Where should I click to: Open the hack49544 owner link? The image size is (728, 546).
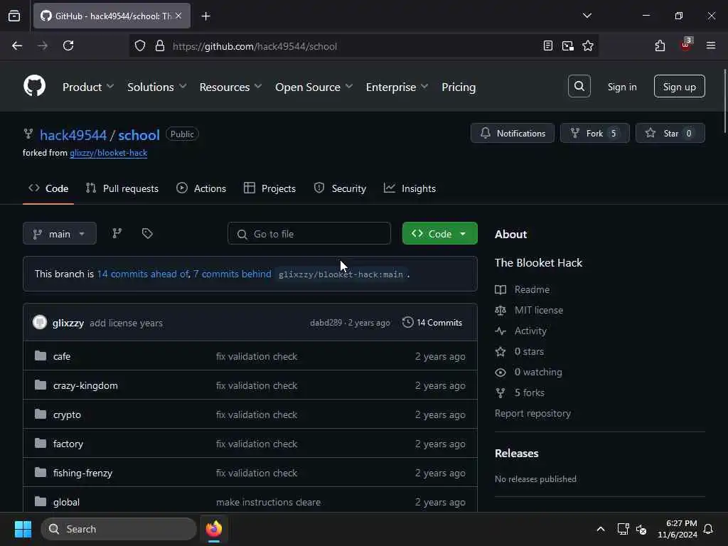(x=73, y=135)
